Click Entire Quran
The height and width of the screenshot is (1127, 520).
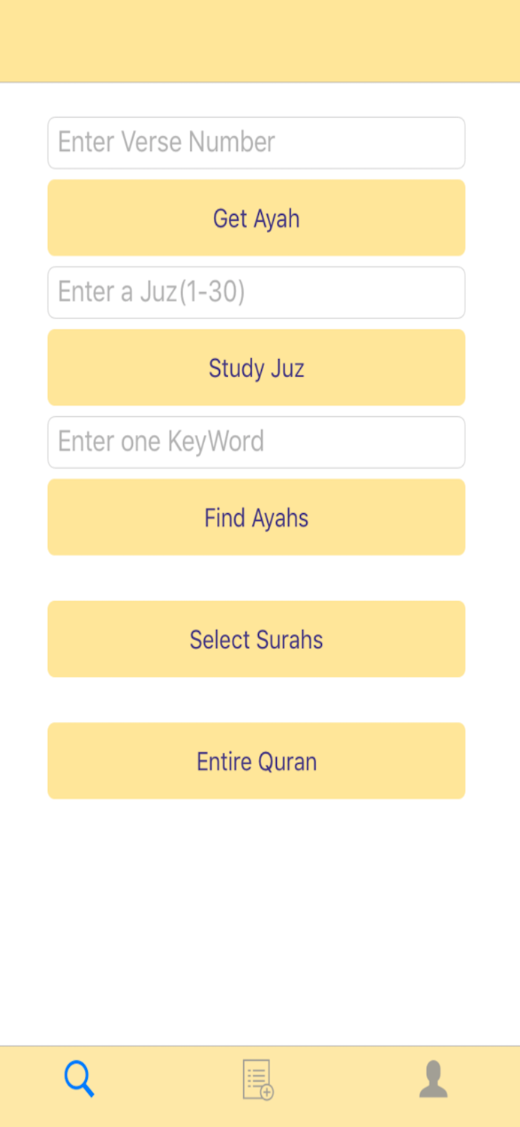256,760
